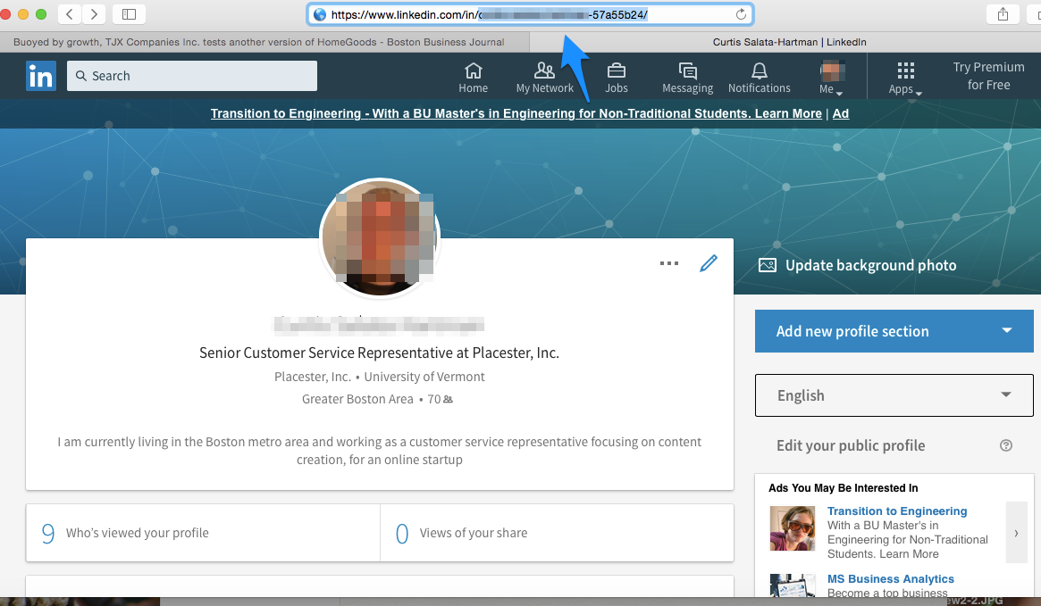Click University of Vermont text
The image size is (1041, 606).
[424, 377]
